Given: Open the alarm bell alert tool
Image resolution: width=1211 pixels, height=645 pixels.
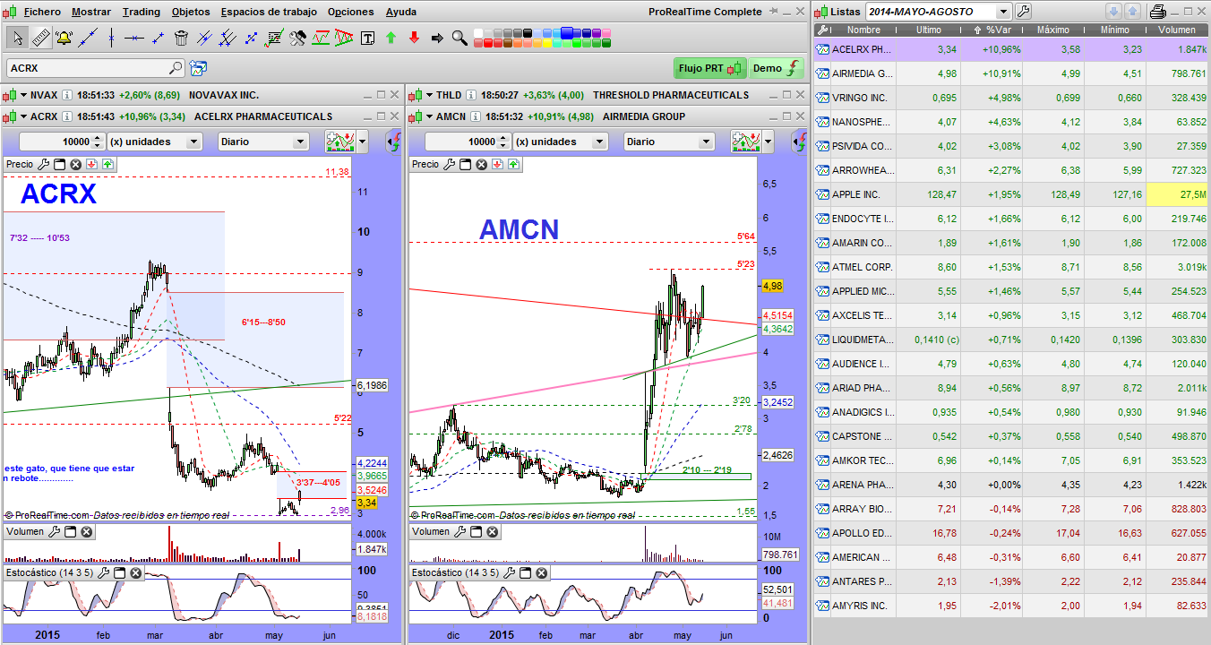Looking at the screenshot, I should (x=64, y=38).
